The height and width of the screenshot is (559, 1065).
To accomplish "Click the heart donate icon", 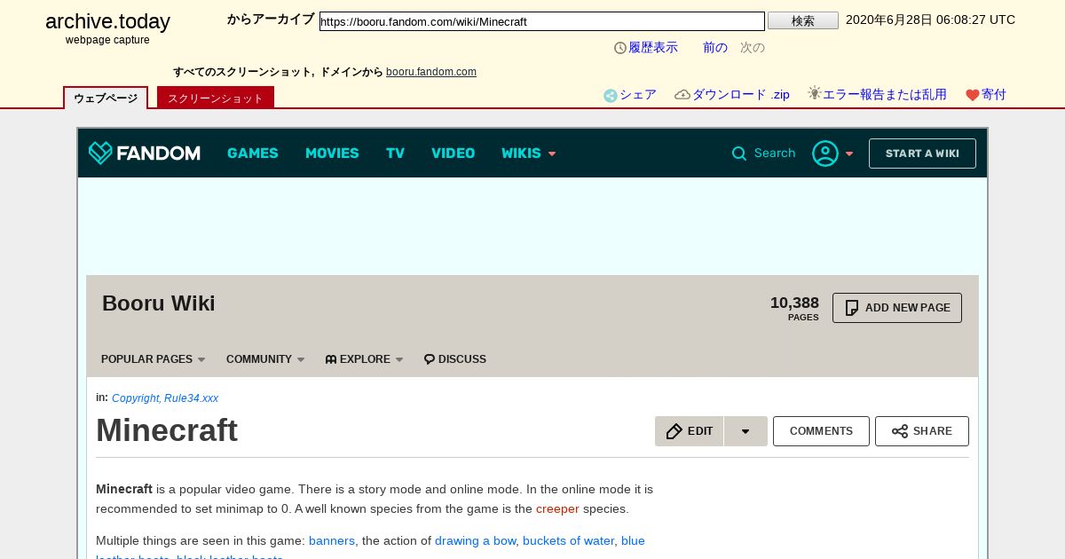I will tap(972, 95).
